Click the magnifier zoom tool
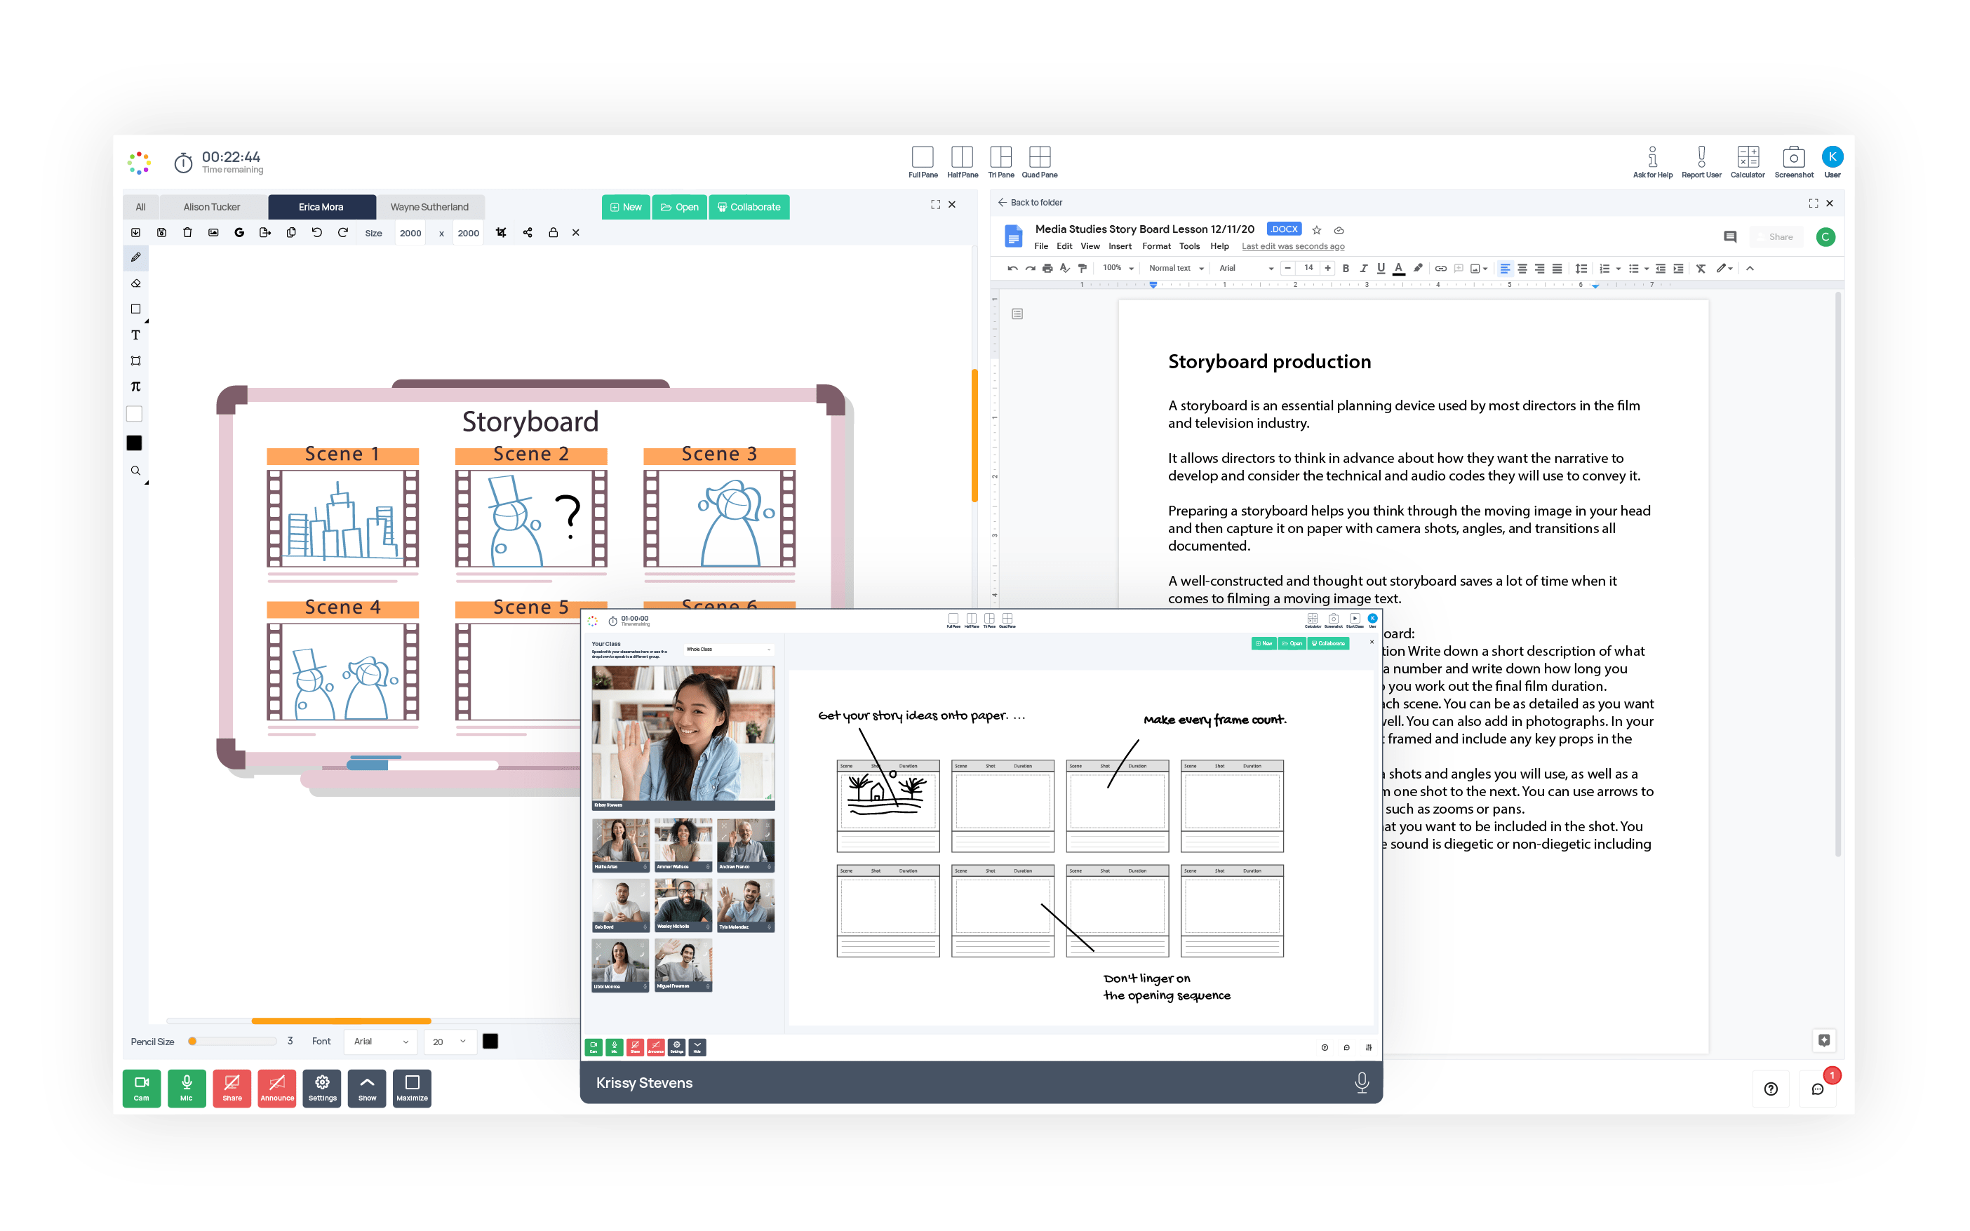 pyautogui.click(x=136, y=471)
